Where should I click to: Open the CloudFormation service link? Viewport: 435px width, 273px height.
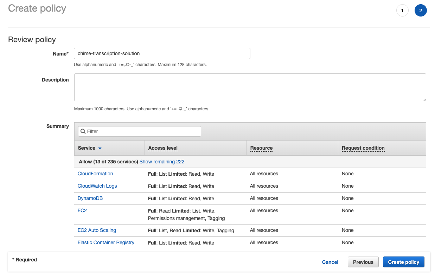(95, 174)
